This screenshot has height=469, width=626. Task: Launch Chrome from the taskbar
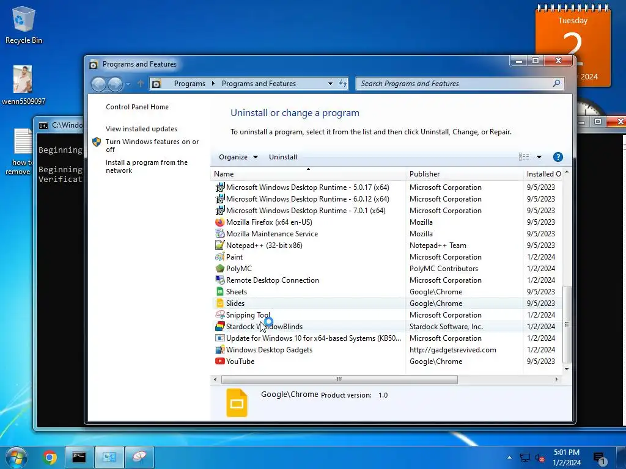point(50,457)
